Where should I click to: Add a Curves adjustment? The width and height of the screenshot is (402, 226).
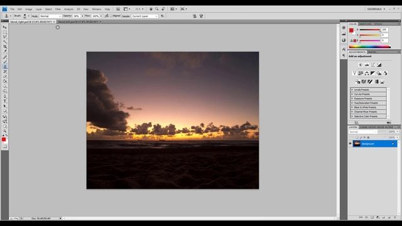coord(372,65)
